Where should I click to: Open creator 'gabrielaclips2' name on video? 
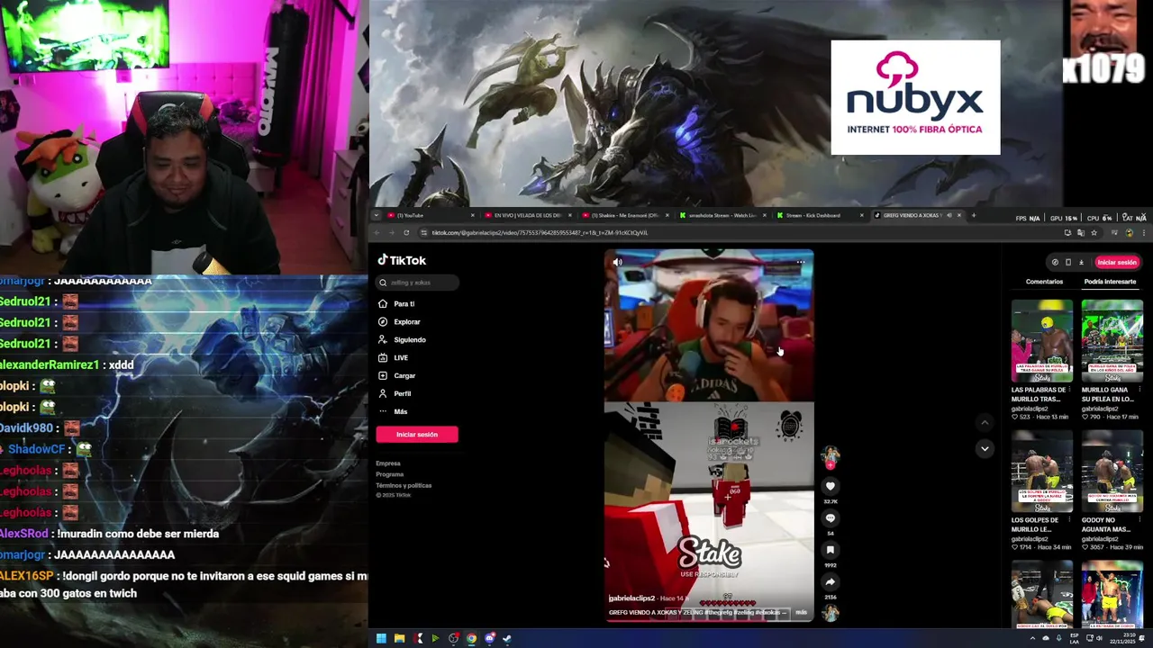631,598
